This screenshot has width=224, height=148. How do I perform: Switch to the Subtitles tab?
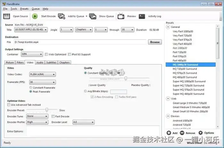pyautogui.click(x=51, y=62)
